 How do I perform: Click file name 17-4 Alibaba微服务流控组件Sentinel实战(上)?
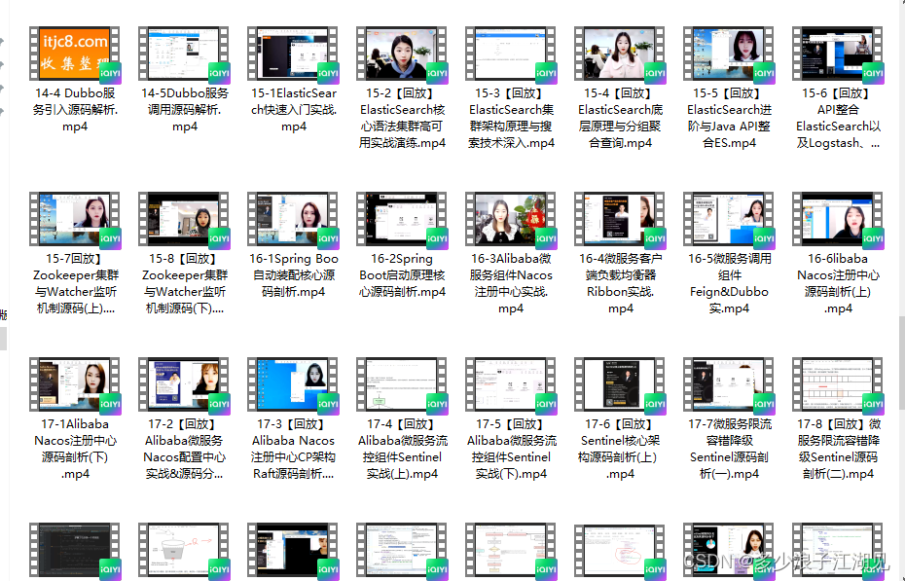coord(402,449)
